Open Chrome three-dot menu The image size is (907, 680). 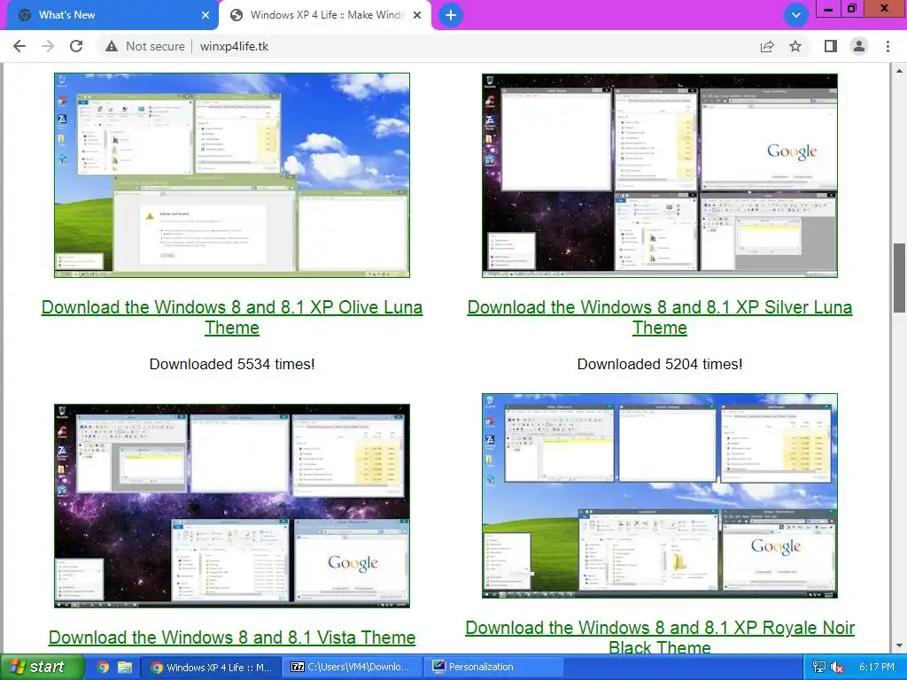(888, 46)
